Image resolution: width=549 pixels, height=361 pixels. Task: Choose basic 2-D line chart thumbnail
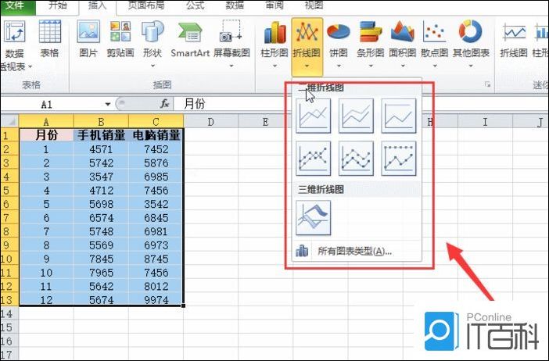pyautogui.click(x=314, y=116)
